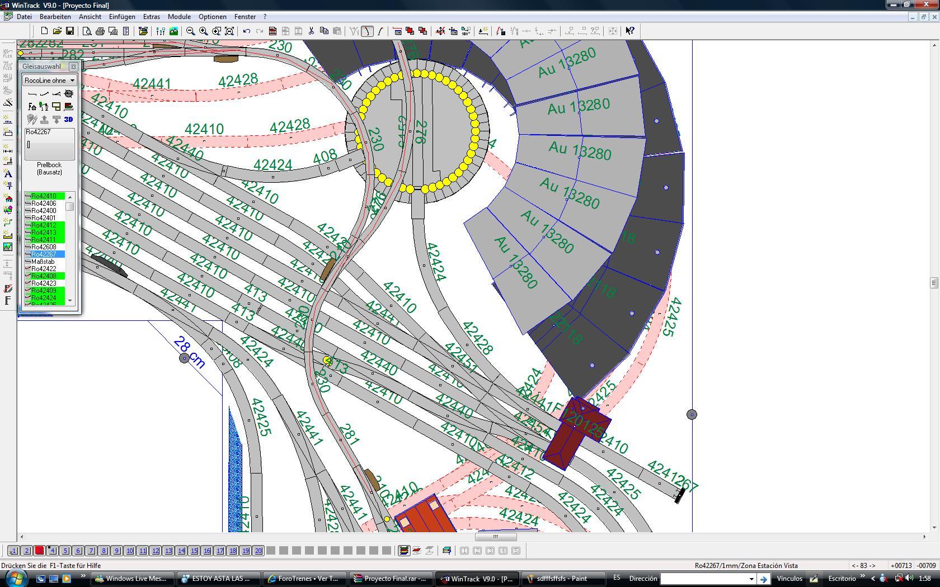The width and height of the screenshot is (940, 587).
Task: Click the horizontal scrollbar thumb
Action: pos(495,537)
